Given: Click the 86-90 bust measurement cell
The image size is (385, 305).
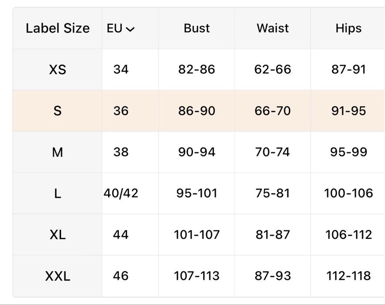Looking at the screenshot, I should pos(197,111).
